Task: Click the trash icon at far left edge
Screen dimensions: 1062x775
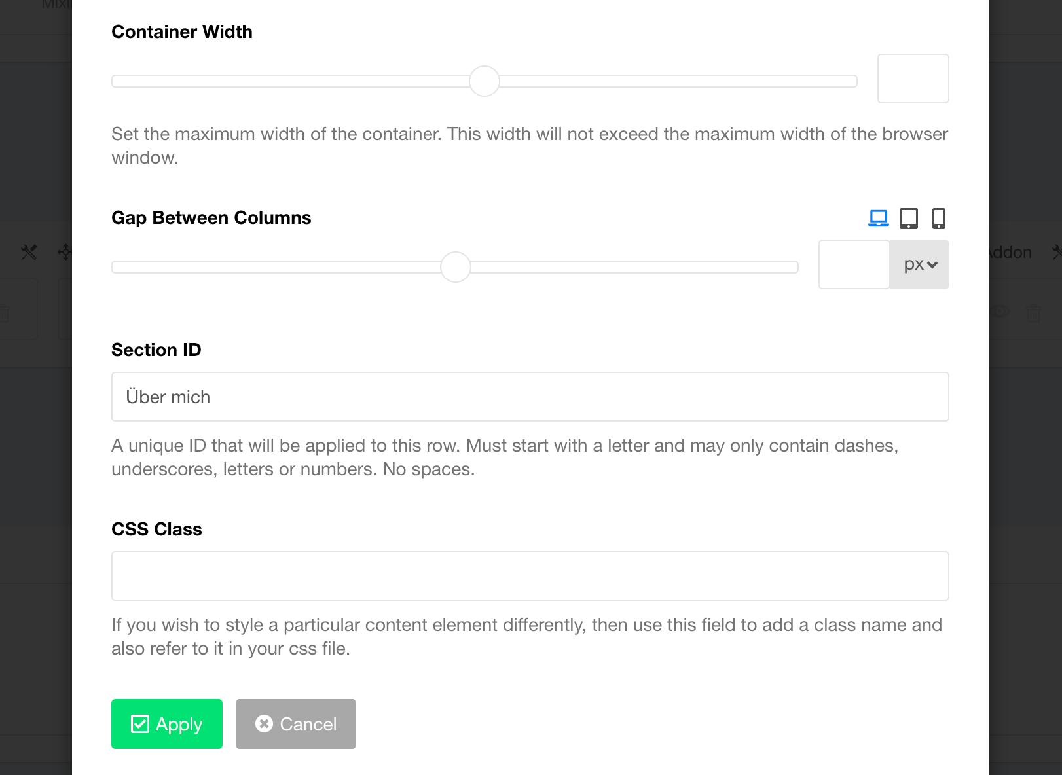Action: coord(4,313)
